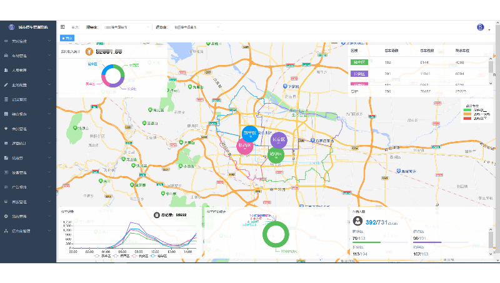Expand chevron of the org-tree sidebar item
The width and height of the screenshot is (500, 283).
[x=49, y=231]
